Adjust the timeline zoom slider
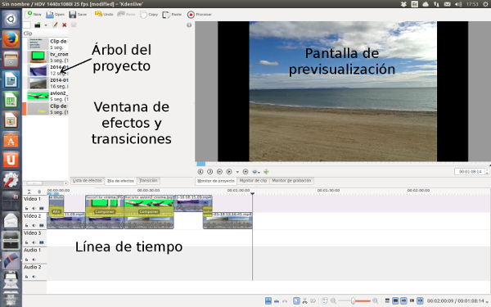The image size is (491, 307). pyautogui.click(x=354, y=301)
